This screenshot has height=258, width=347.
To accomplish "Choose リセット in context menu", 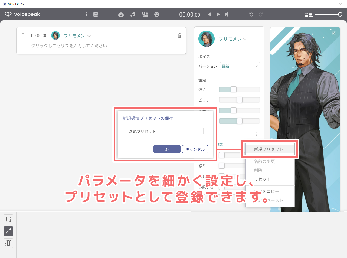I will (x=262, y=179).
